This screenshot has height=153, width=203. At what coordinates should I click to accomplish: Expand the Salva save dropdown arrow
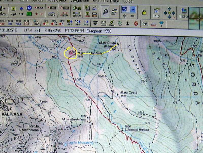coord(4,9)
